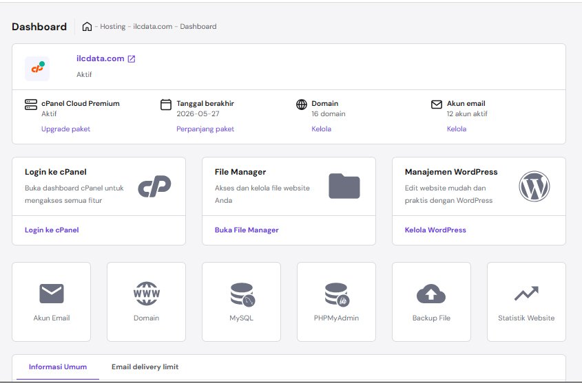The image size is (582, 383).
Task: Click the Perpanjang paket link
Action: pos(205,129)
